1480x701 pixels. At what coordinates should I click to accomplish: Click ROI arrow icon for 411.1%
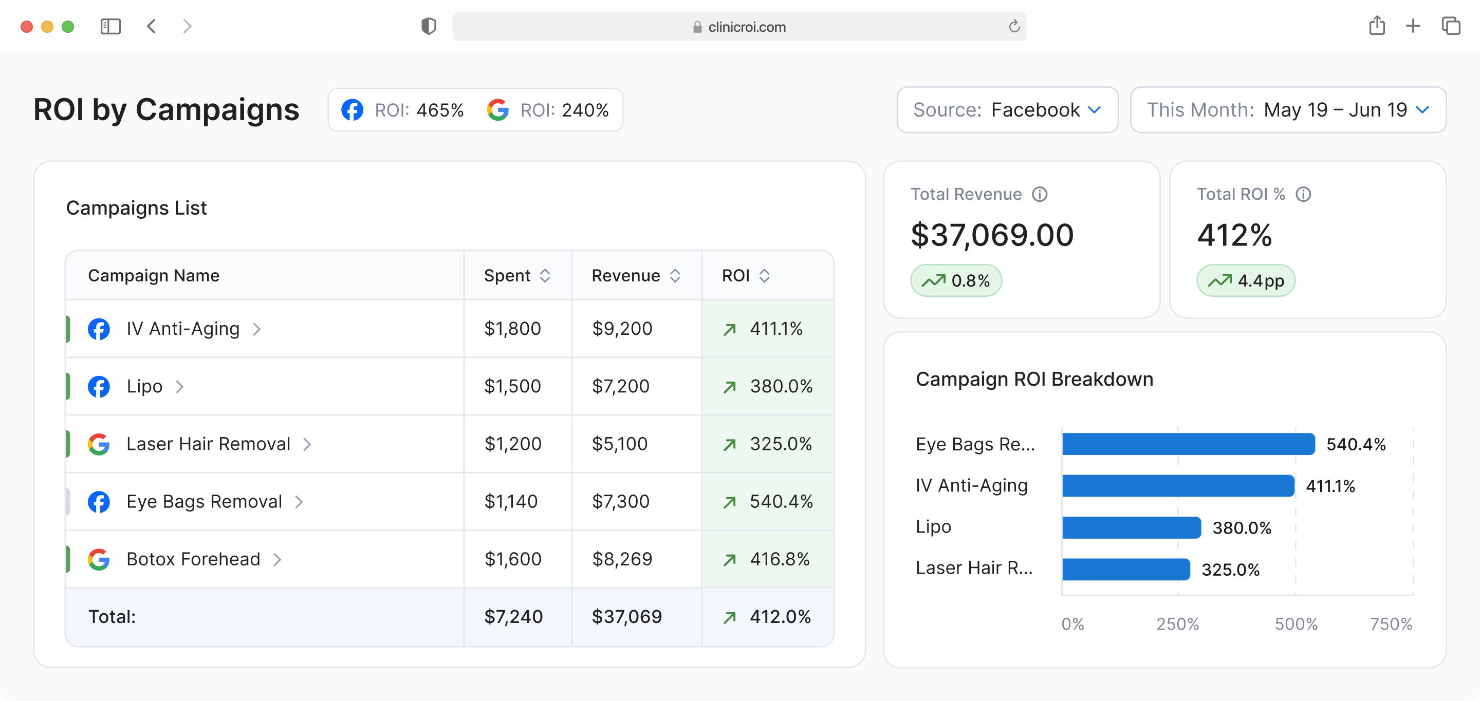pos(730,330)
